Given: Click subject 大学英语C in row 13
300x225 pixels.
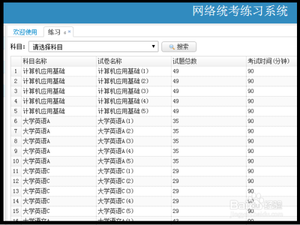Looking at the screenshot, I should 37,191.
